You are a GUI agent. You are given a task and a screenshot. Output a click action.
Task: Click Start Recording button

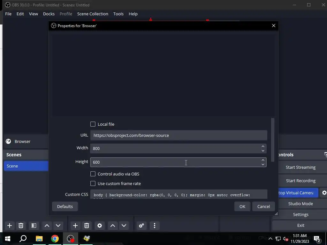click(x=300, y=181)
